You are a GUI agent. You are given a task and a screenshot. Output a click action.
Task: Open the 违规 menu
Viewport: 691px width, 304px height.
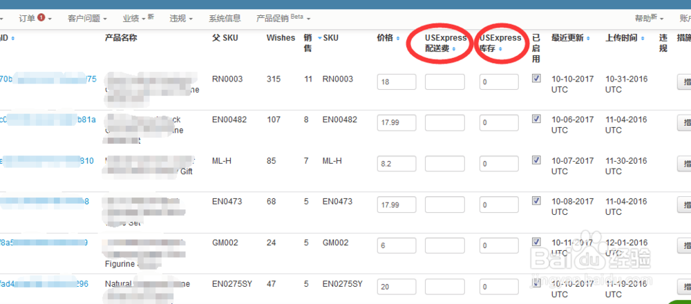(180, 19)
